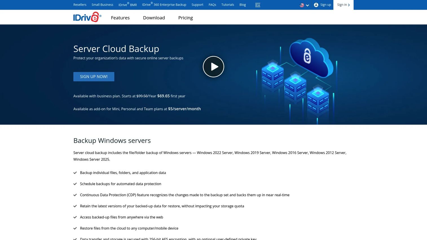Play the Server Cloud Backup video
This screenshot has width=427, height=240.
213,67
